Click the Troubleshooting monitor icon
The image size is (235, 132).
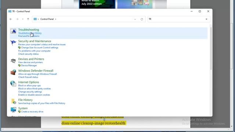point(13,31)
